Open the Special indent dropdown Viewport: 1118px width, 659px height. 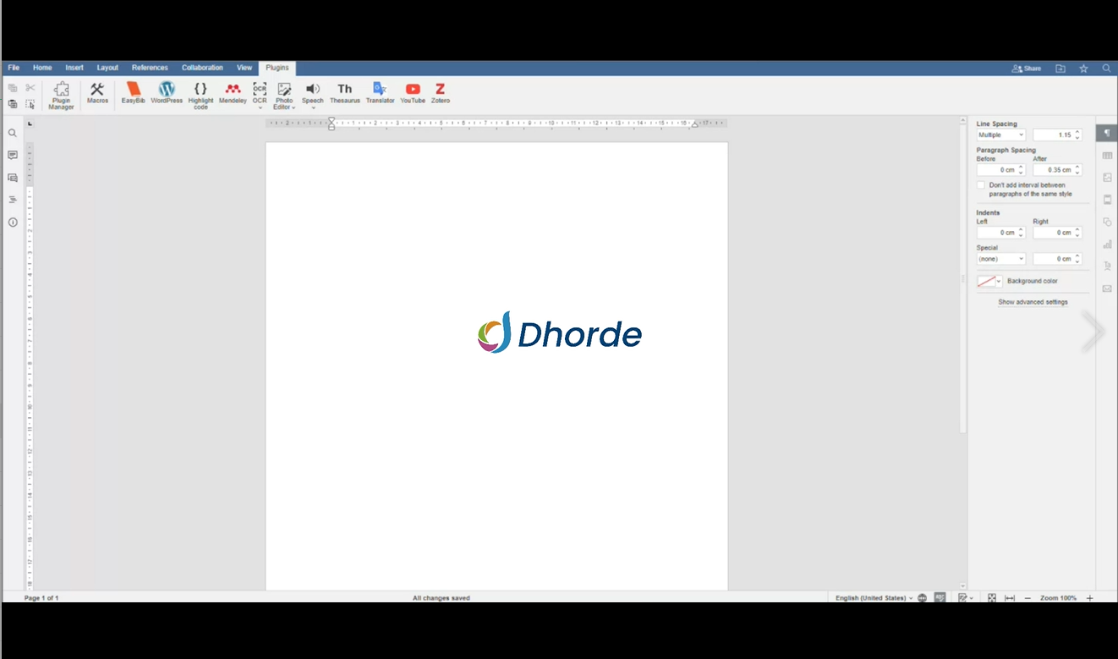tap(1000, 259)
